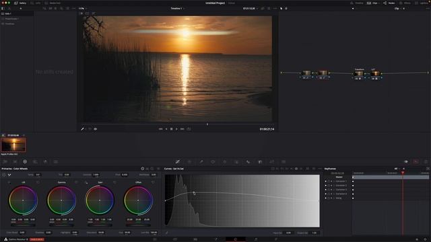Open the Qualifier eyedropper palette
Screen dimensions: 431x242
coord(201,162)
